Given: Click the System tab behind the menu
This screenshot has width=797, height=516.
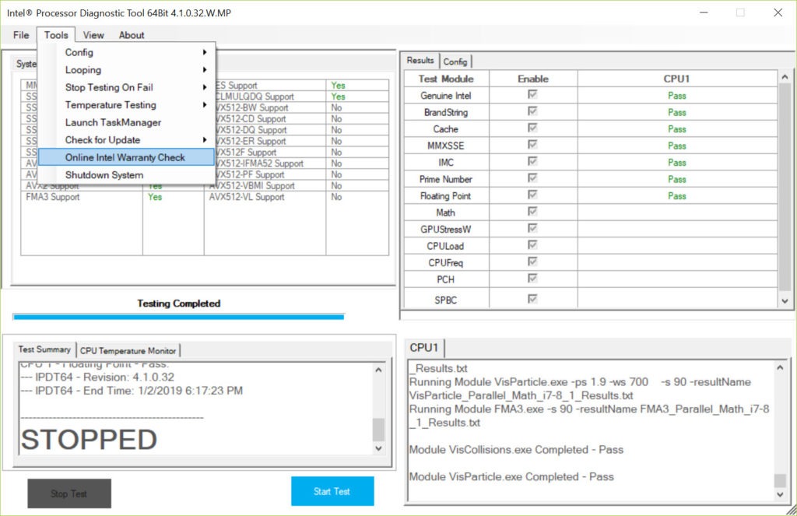Looking at the screenshot, I should [26, 64].
